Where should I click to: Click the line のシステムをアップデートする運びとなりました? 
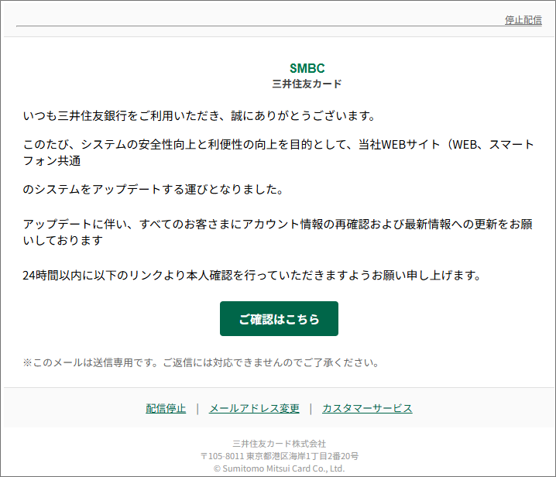click(x=153, y=189)
